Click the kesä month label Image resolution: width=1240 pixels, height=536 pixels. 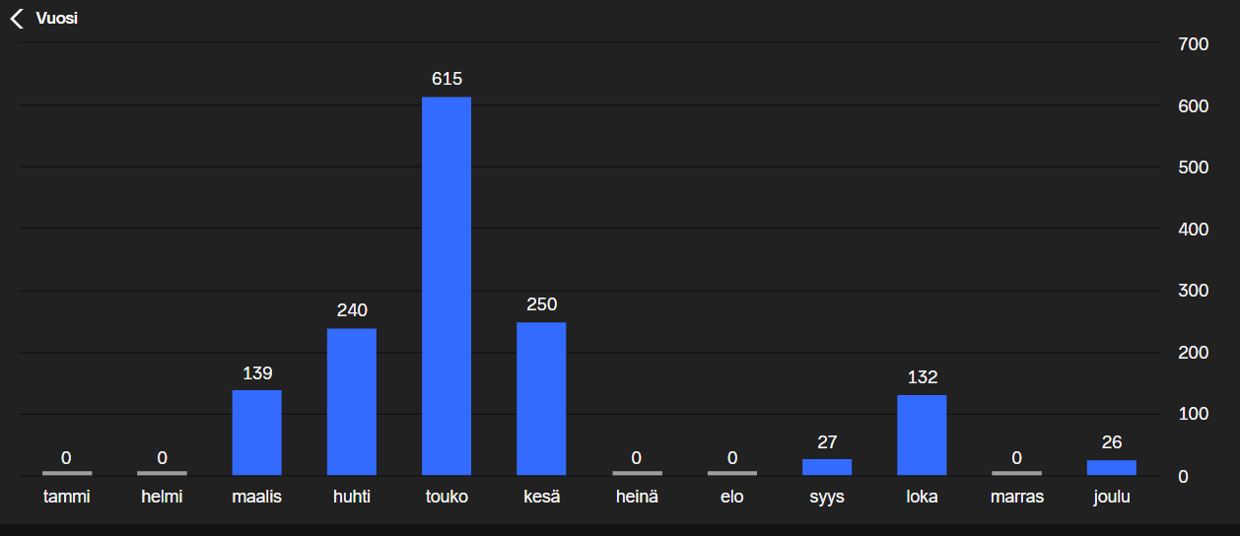(541, 497)
